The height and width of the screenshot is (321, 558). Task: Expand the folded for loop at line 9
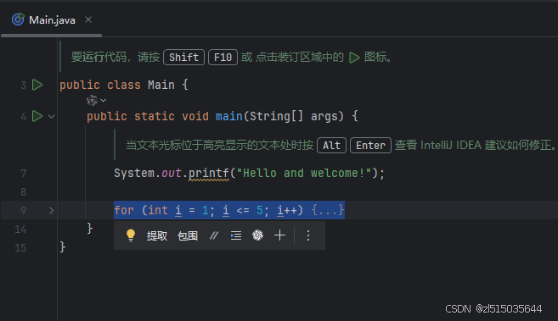51,210
